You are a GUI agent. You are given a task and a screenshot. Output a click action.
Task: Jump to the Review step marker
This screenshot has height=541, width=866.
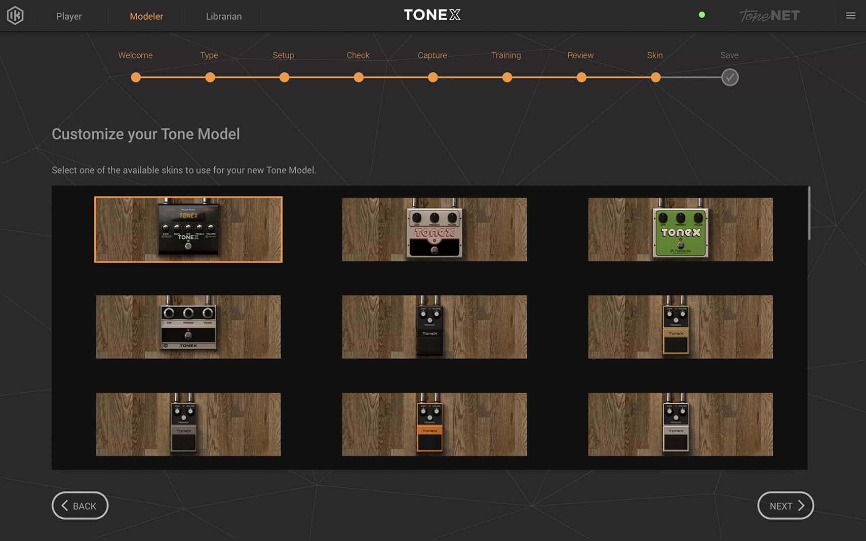point(581,77)
